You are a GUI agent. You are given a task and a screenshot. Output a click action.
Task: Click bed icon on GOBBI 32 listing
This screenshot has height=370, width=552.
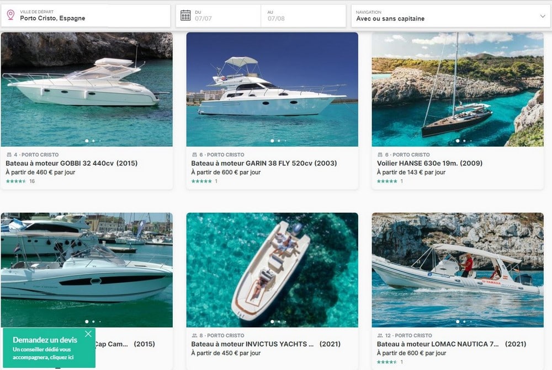pyautogui.click(x=9, y=155)
